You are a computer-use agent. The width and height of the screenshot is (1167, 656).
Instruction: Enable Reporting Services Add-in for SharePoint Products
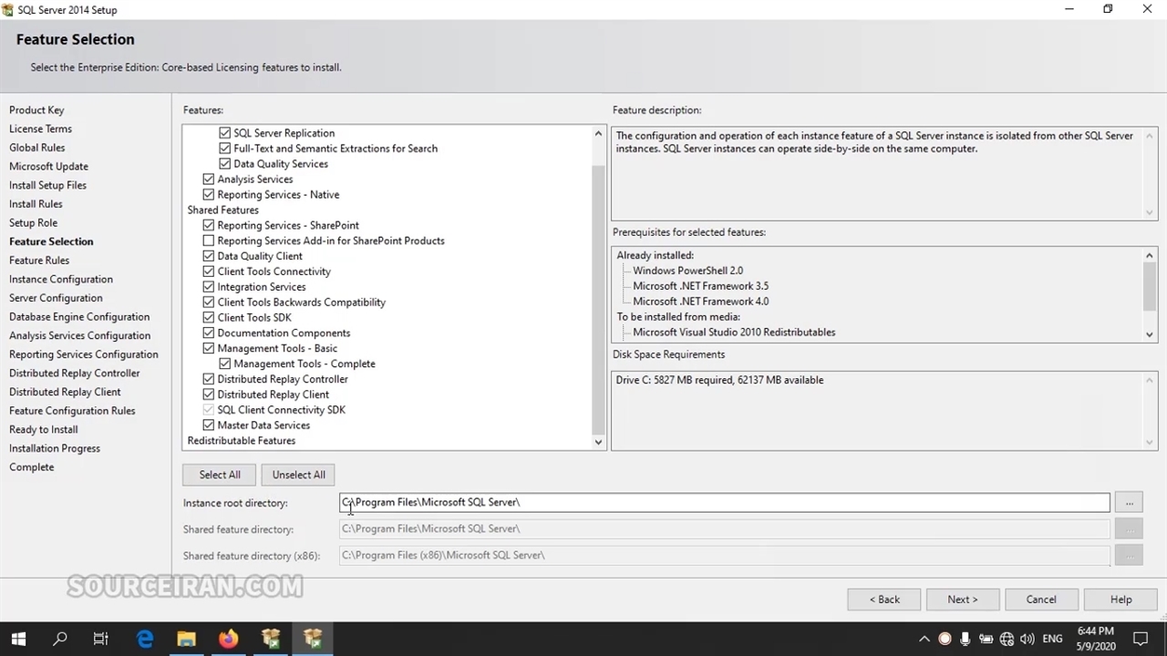209,241
